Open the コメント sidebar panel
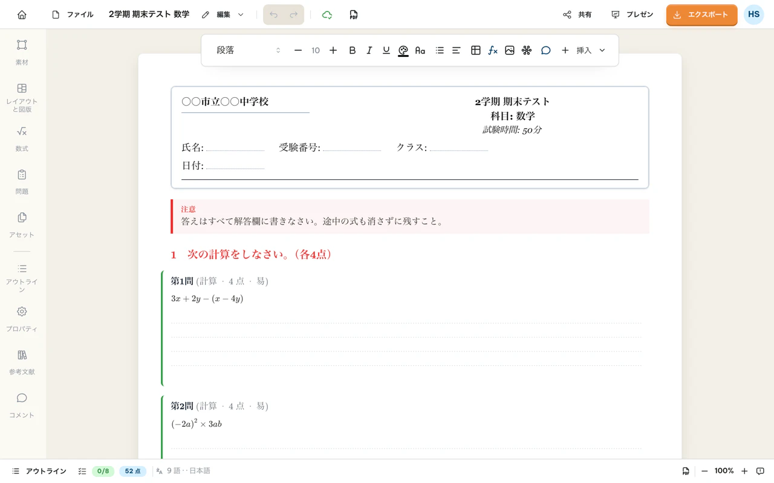 (x=22, y=406)
